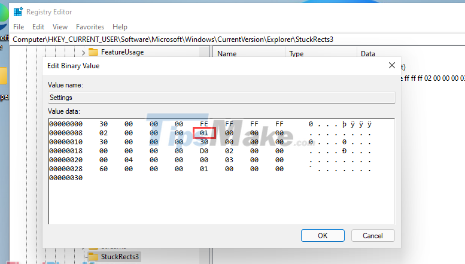The width and height of the screenshot is (465, 264).
Task: Click the first 30 byte in row 00000010
Action: pyautogui.click(x=104, y=142)
